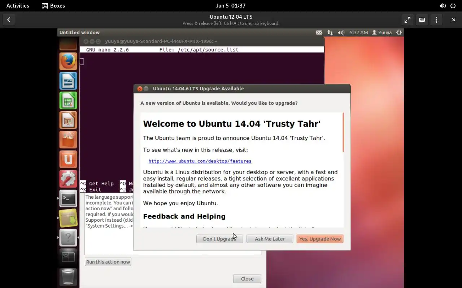Open the session gear menu in Ubuntu panel

399,32
